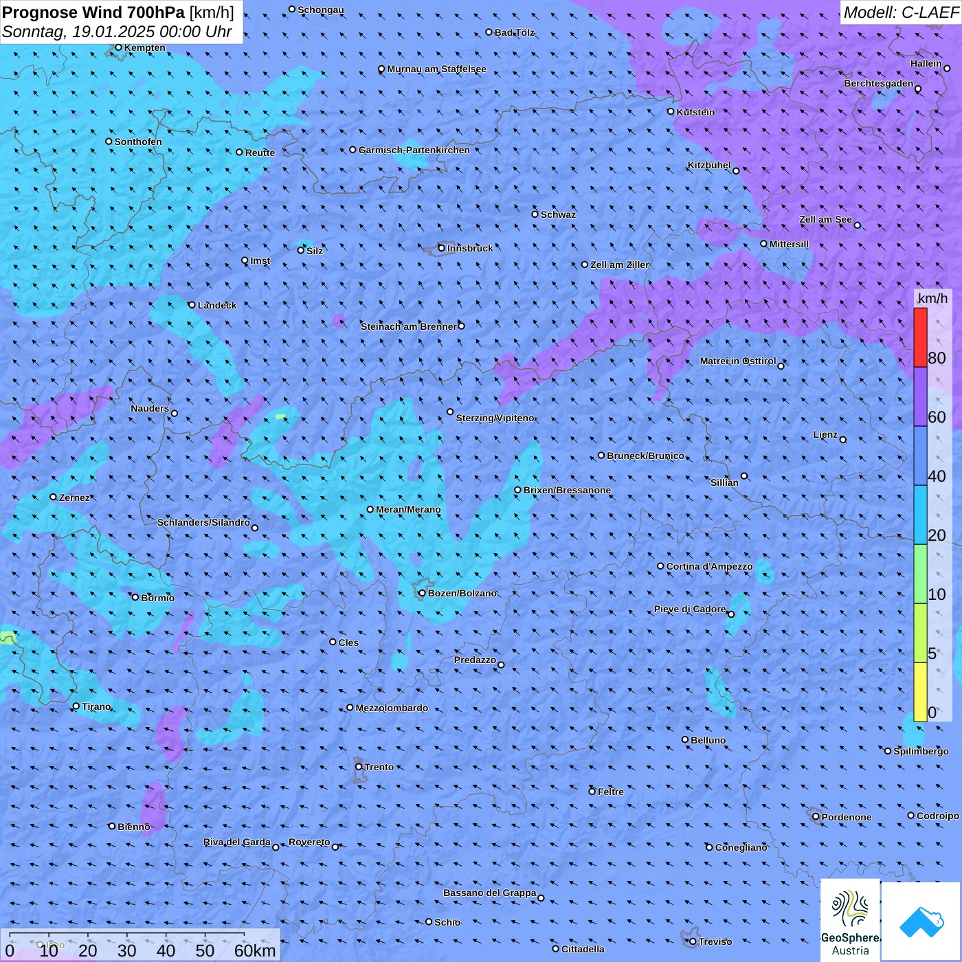Click the Zernez label

(74, 497)
